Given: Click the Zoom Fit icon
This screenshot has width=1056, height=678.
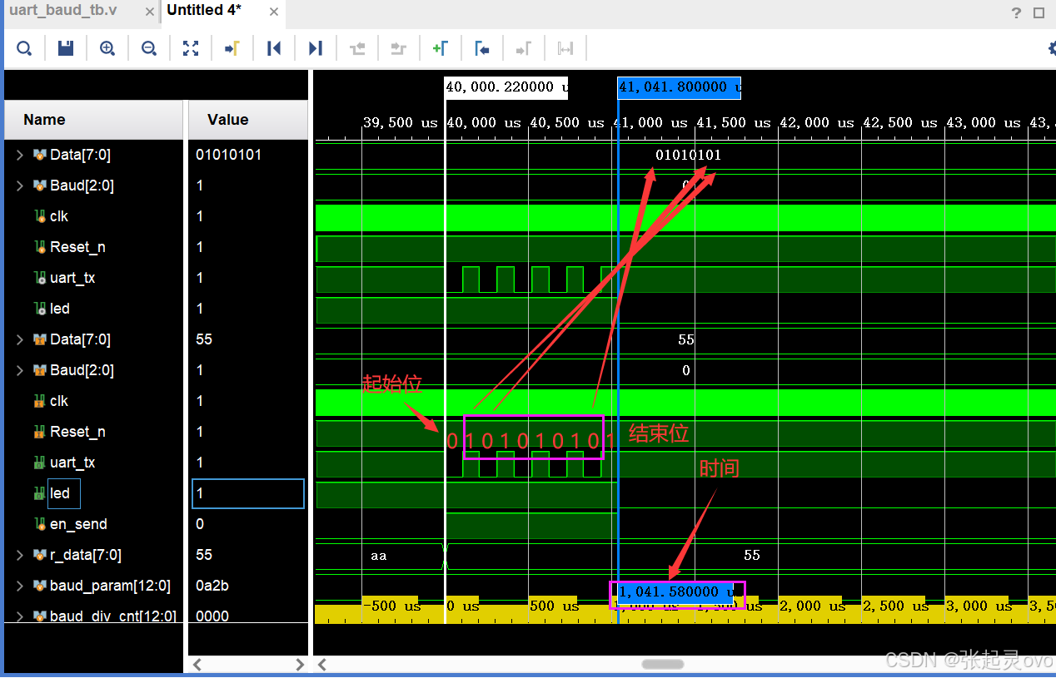Looking at the screenshot, I should point(191,48).
